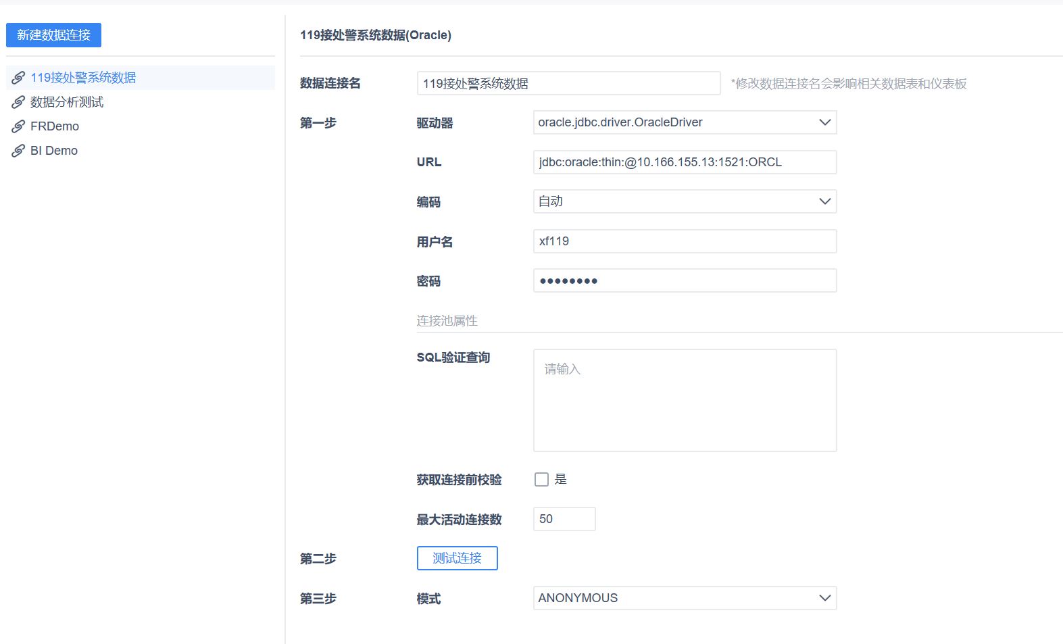
Task: Open the BI Demo connection
Action: 141,151
